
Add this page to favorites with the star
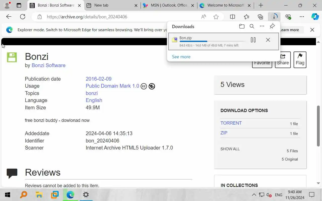pos(216,17)
